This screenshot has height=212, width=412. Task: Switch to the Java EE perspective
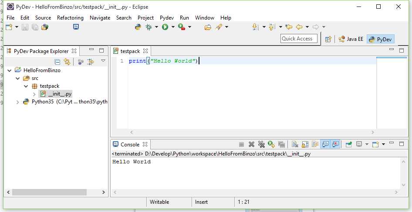[351, 39]
